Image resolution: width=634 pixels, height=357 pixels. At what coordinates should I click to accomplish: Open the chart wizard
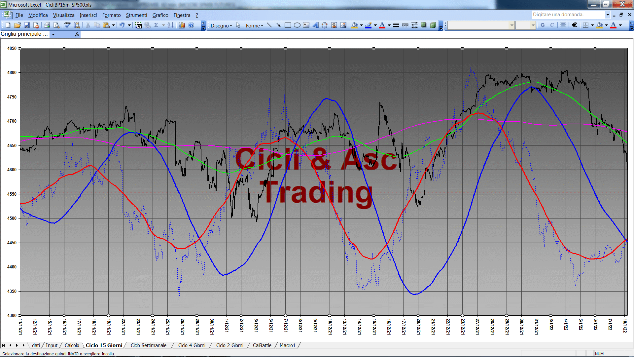(x=182, y=25)
